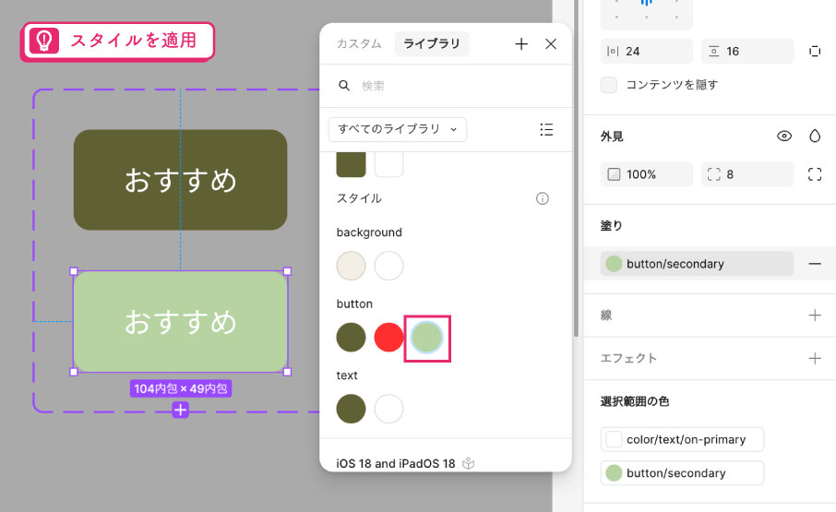Click the 塗り section heading

(612, 225)
